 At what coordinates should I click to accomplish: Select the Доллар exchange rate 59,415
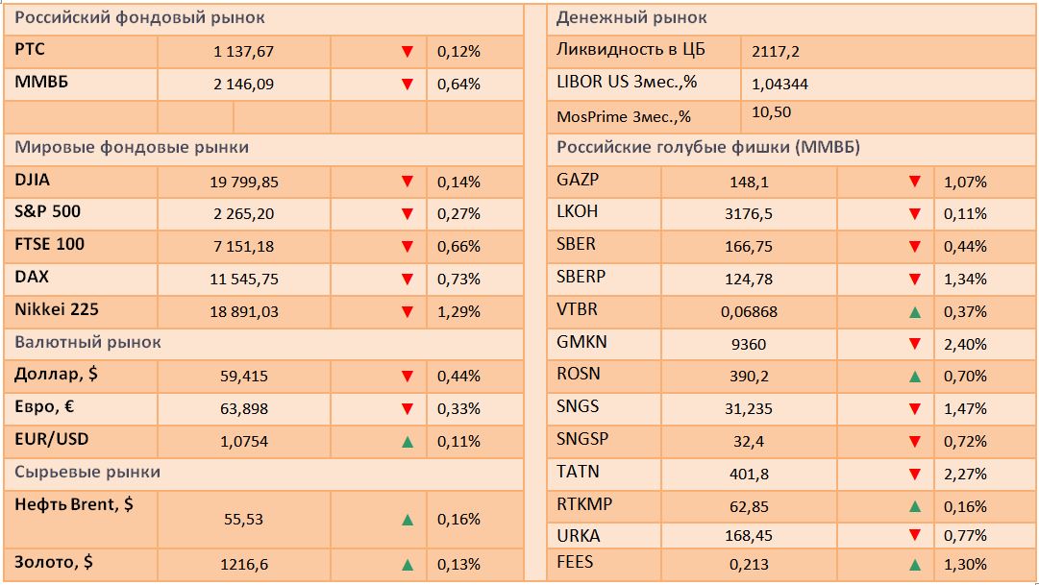click(x=244, y=377)
